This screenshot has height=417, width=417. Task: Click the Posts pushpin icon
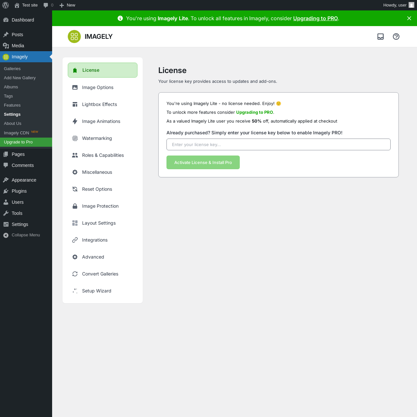coord(6,35)
